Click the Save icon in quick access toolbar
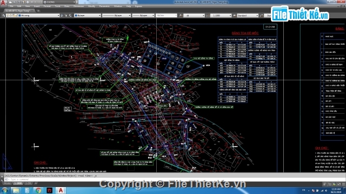Image resolution: width=346 pixels, height=194 pixels. 19,2
